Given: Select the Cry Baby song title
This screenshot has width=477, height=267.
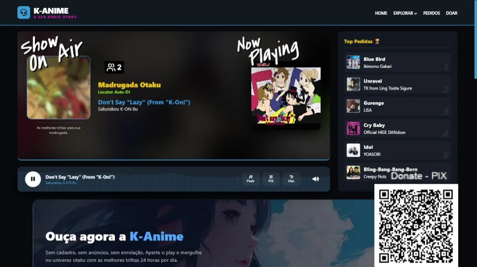Looking at the screenshot, I should click(374, 125).
